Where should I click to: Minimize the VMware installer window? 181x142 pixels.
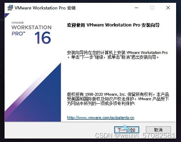click(x=136, y=8)
